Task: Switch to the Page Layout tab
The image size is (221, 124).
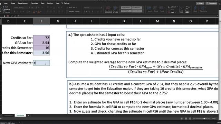Action: click(23, 3)
